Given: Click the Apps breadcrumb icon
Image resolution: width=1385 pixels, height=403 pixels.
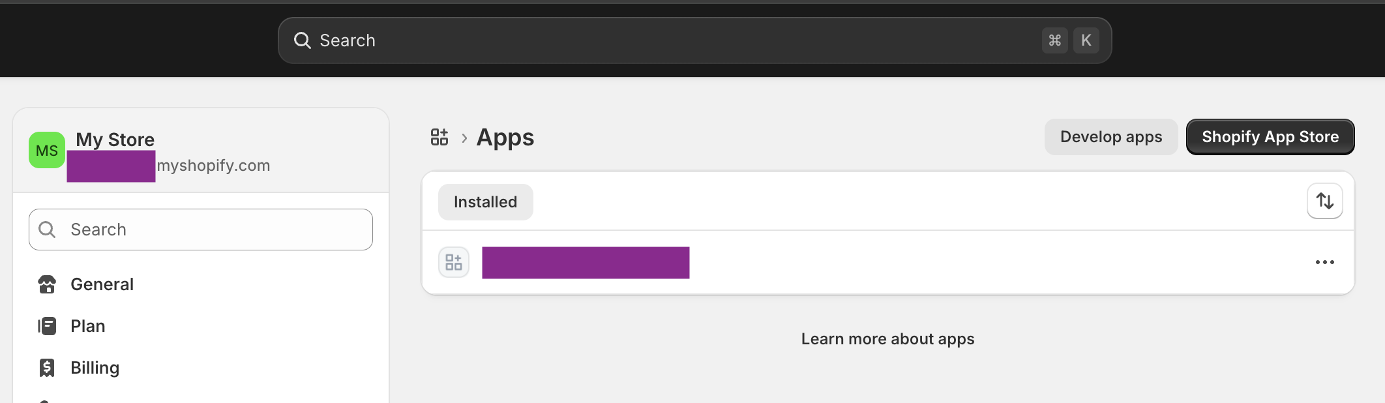Looking at the screenshot, I should pos(439,137).
